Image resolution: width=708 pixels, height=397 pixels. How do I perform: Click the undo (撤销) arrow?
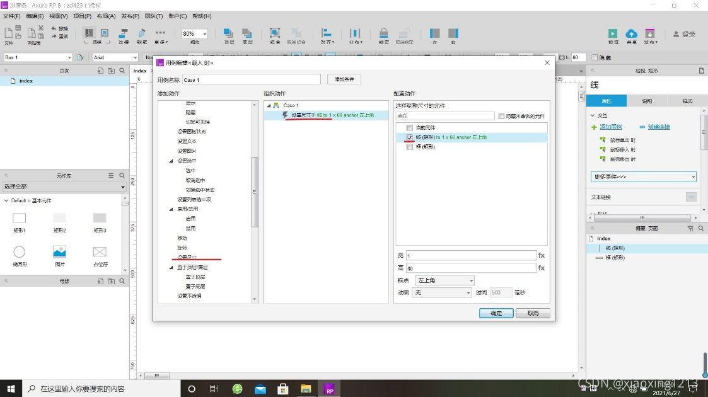coord(54,28)
